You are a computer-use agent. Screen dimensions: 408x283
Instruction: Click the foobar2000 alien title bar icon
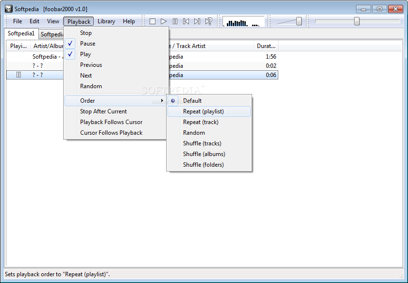click(x=9, y=9)
